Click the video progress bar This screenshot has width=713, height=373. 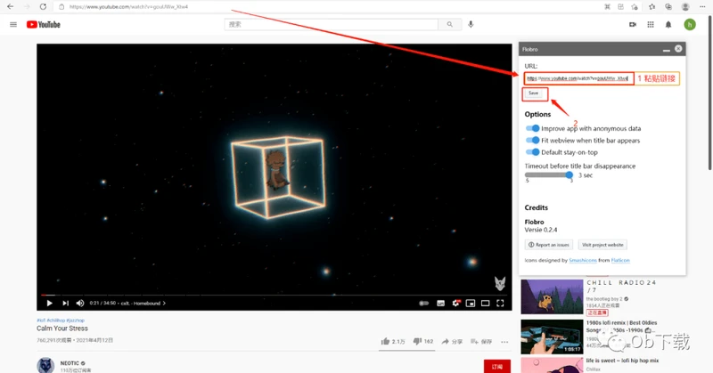pyautogui.click(x=275, y=295)
